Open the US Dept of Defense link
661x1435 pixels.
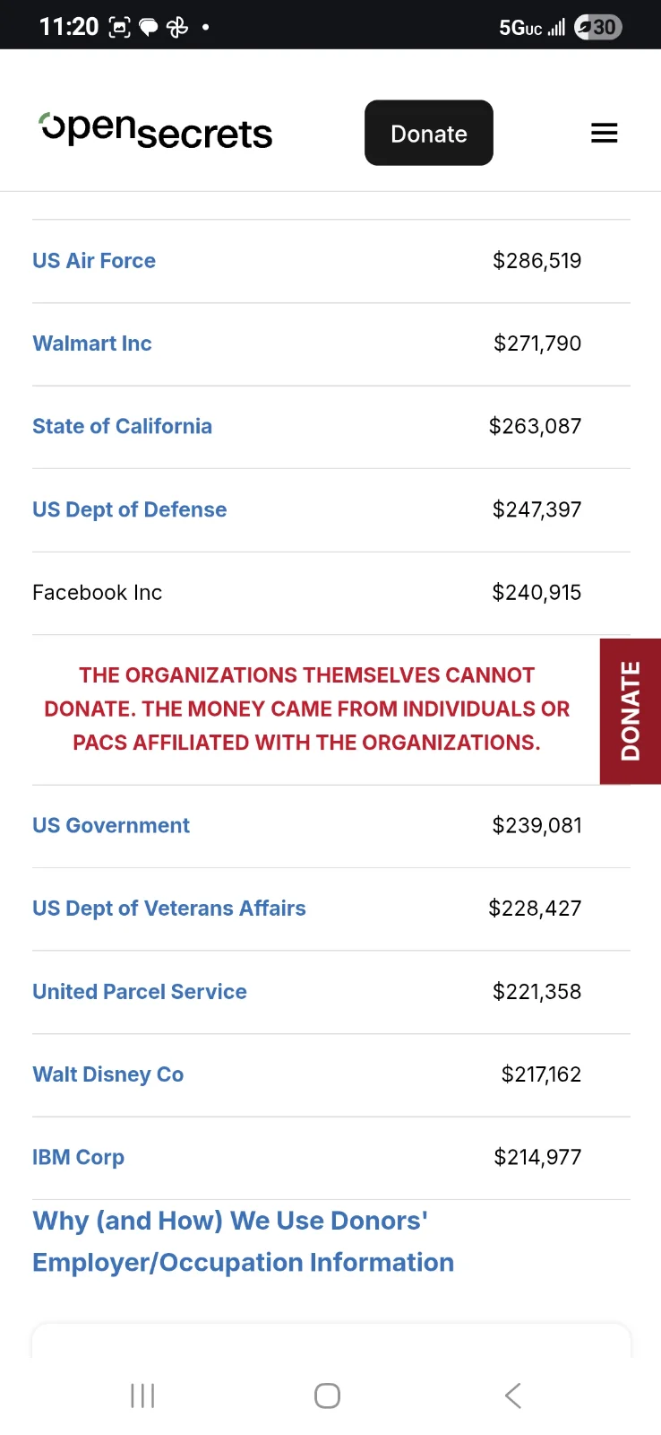pyautogui.click(x=130, y=509)
